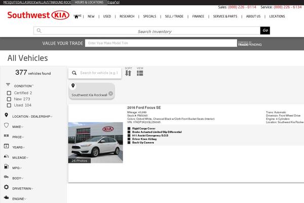This screenshot has width=304, height=203.
Task: Open the Ford Focus photo thumbnail
Action: pyautogui.click(x=96, y=143)
